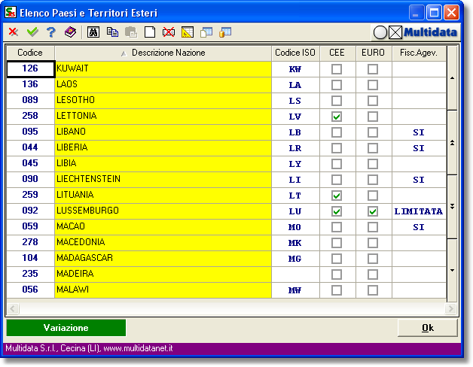473x367 pixels.
Task: Click the code 056 cell
Action: pyautogui.click(x=30, y=290)
